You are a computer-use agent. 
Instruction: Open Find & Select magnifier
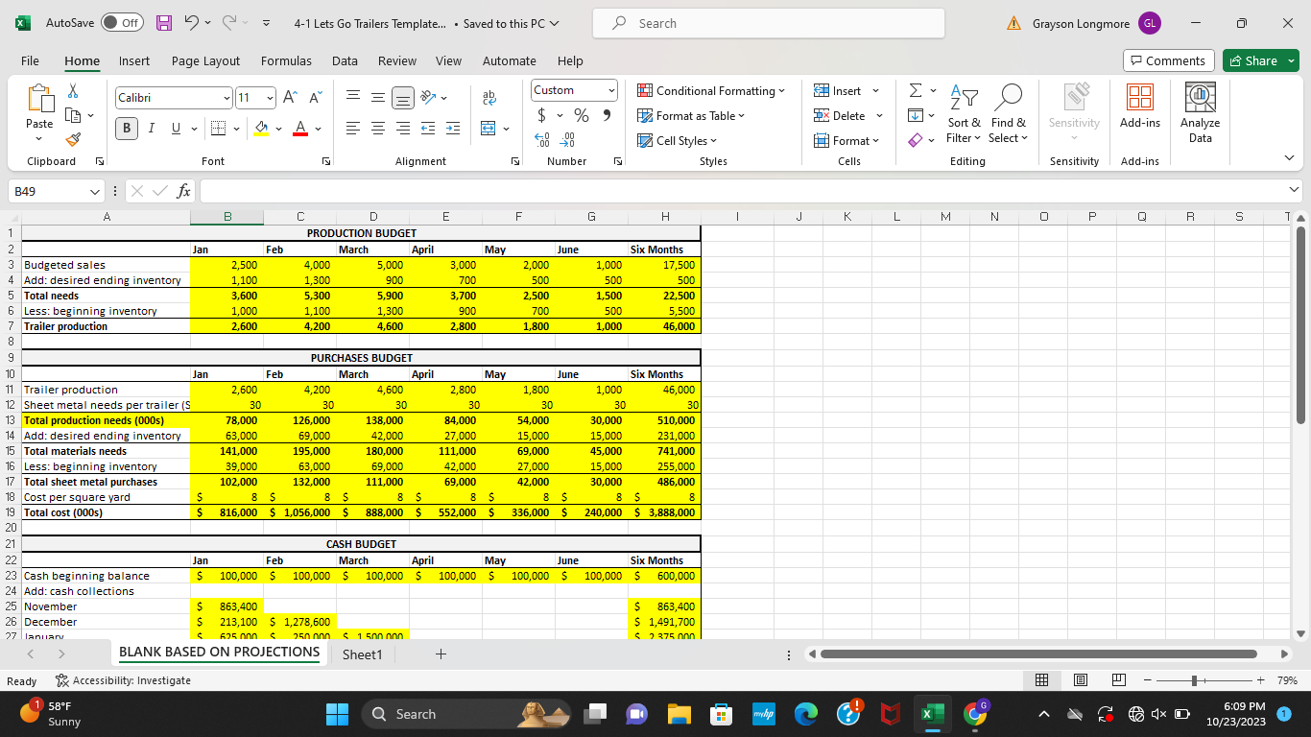(x=1008, y=113)
